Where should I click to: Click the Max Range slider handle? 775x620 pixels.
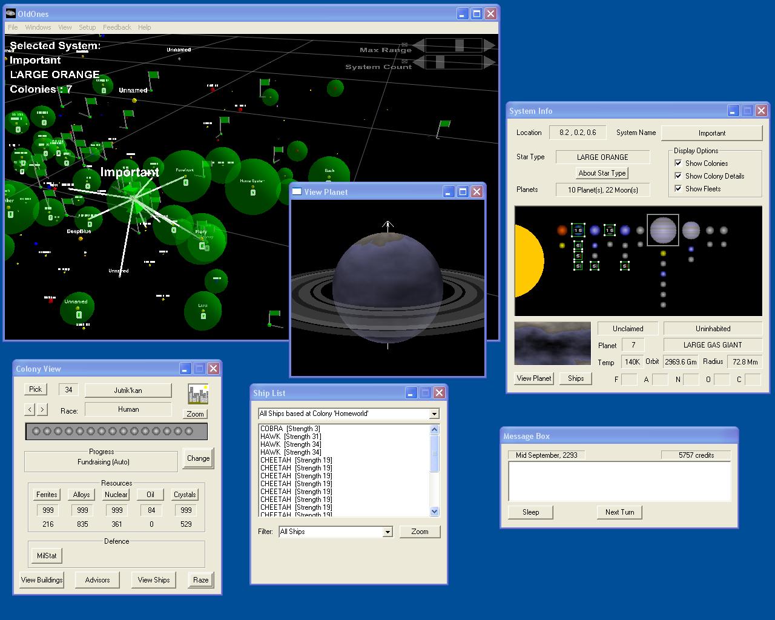(460, 45)
